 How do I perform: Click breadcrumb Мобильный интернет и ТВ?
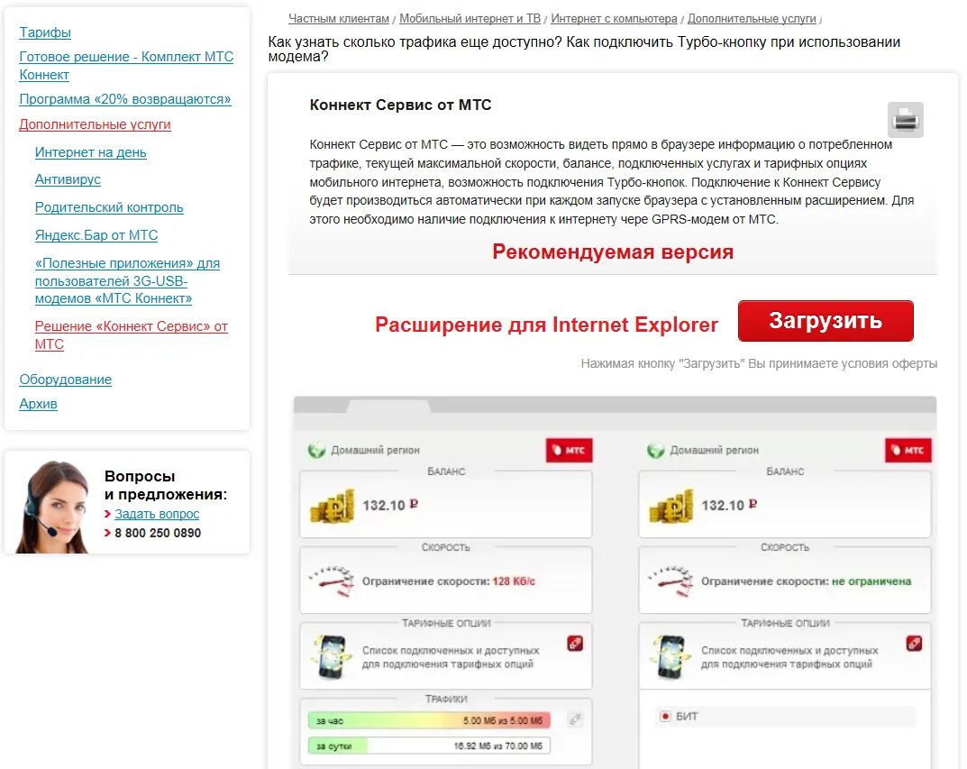(x=470, y=19)
